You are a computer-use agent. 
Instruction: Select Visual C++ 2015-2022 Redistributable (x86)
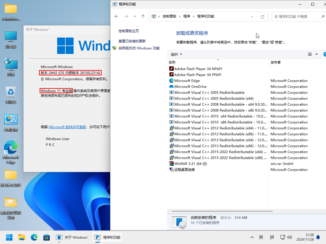click(x=218, y=158)
